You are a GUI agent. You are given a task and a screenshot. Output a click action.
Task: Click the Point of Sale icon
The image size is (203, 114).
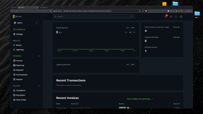point(14,100)
